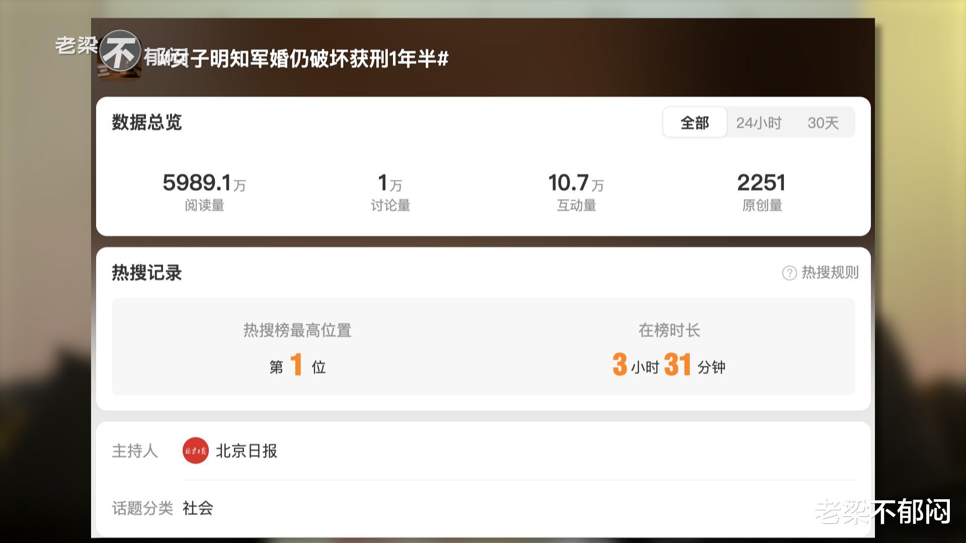Select the 全部 time range tab
This screenshot has width=966, height=543.
coord(695,122)
